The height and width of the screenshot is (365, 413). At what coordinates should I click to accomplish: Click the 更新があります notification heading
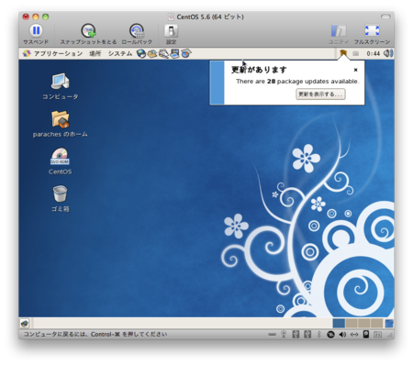(259, 70)
